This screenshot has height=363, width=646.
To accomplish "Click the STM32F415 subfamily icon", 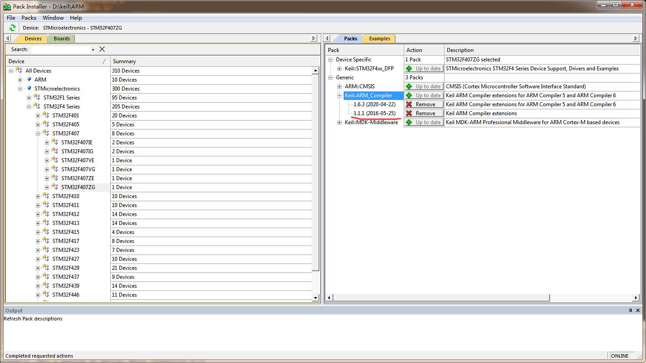I will click(46, 232).
